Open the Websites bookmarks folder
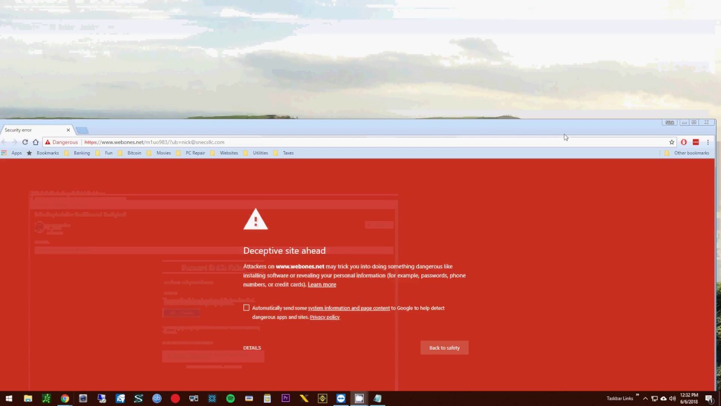Screen dimensions: 721x406 224,153
